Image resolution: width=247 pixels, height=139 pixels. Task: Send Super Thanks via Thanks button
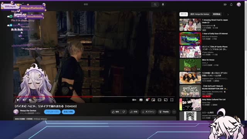[x=164, y=112]
